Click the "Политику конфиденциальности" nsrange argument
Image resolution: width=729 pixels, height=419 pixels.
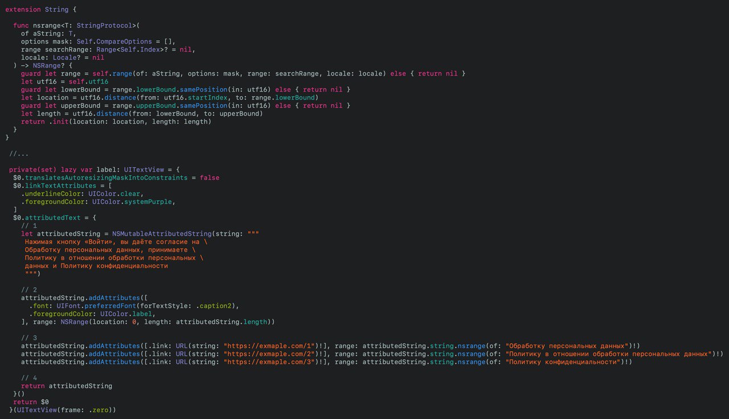[564, 362]
